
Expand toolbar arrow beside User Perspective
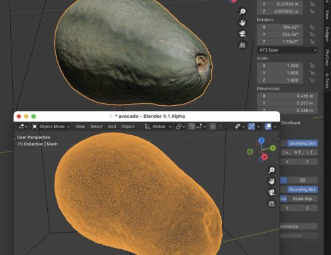[15, 139]
